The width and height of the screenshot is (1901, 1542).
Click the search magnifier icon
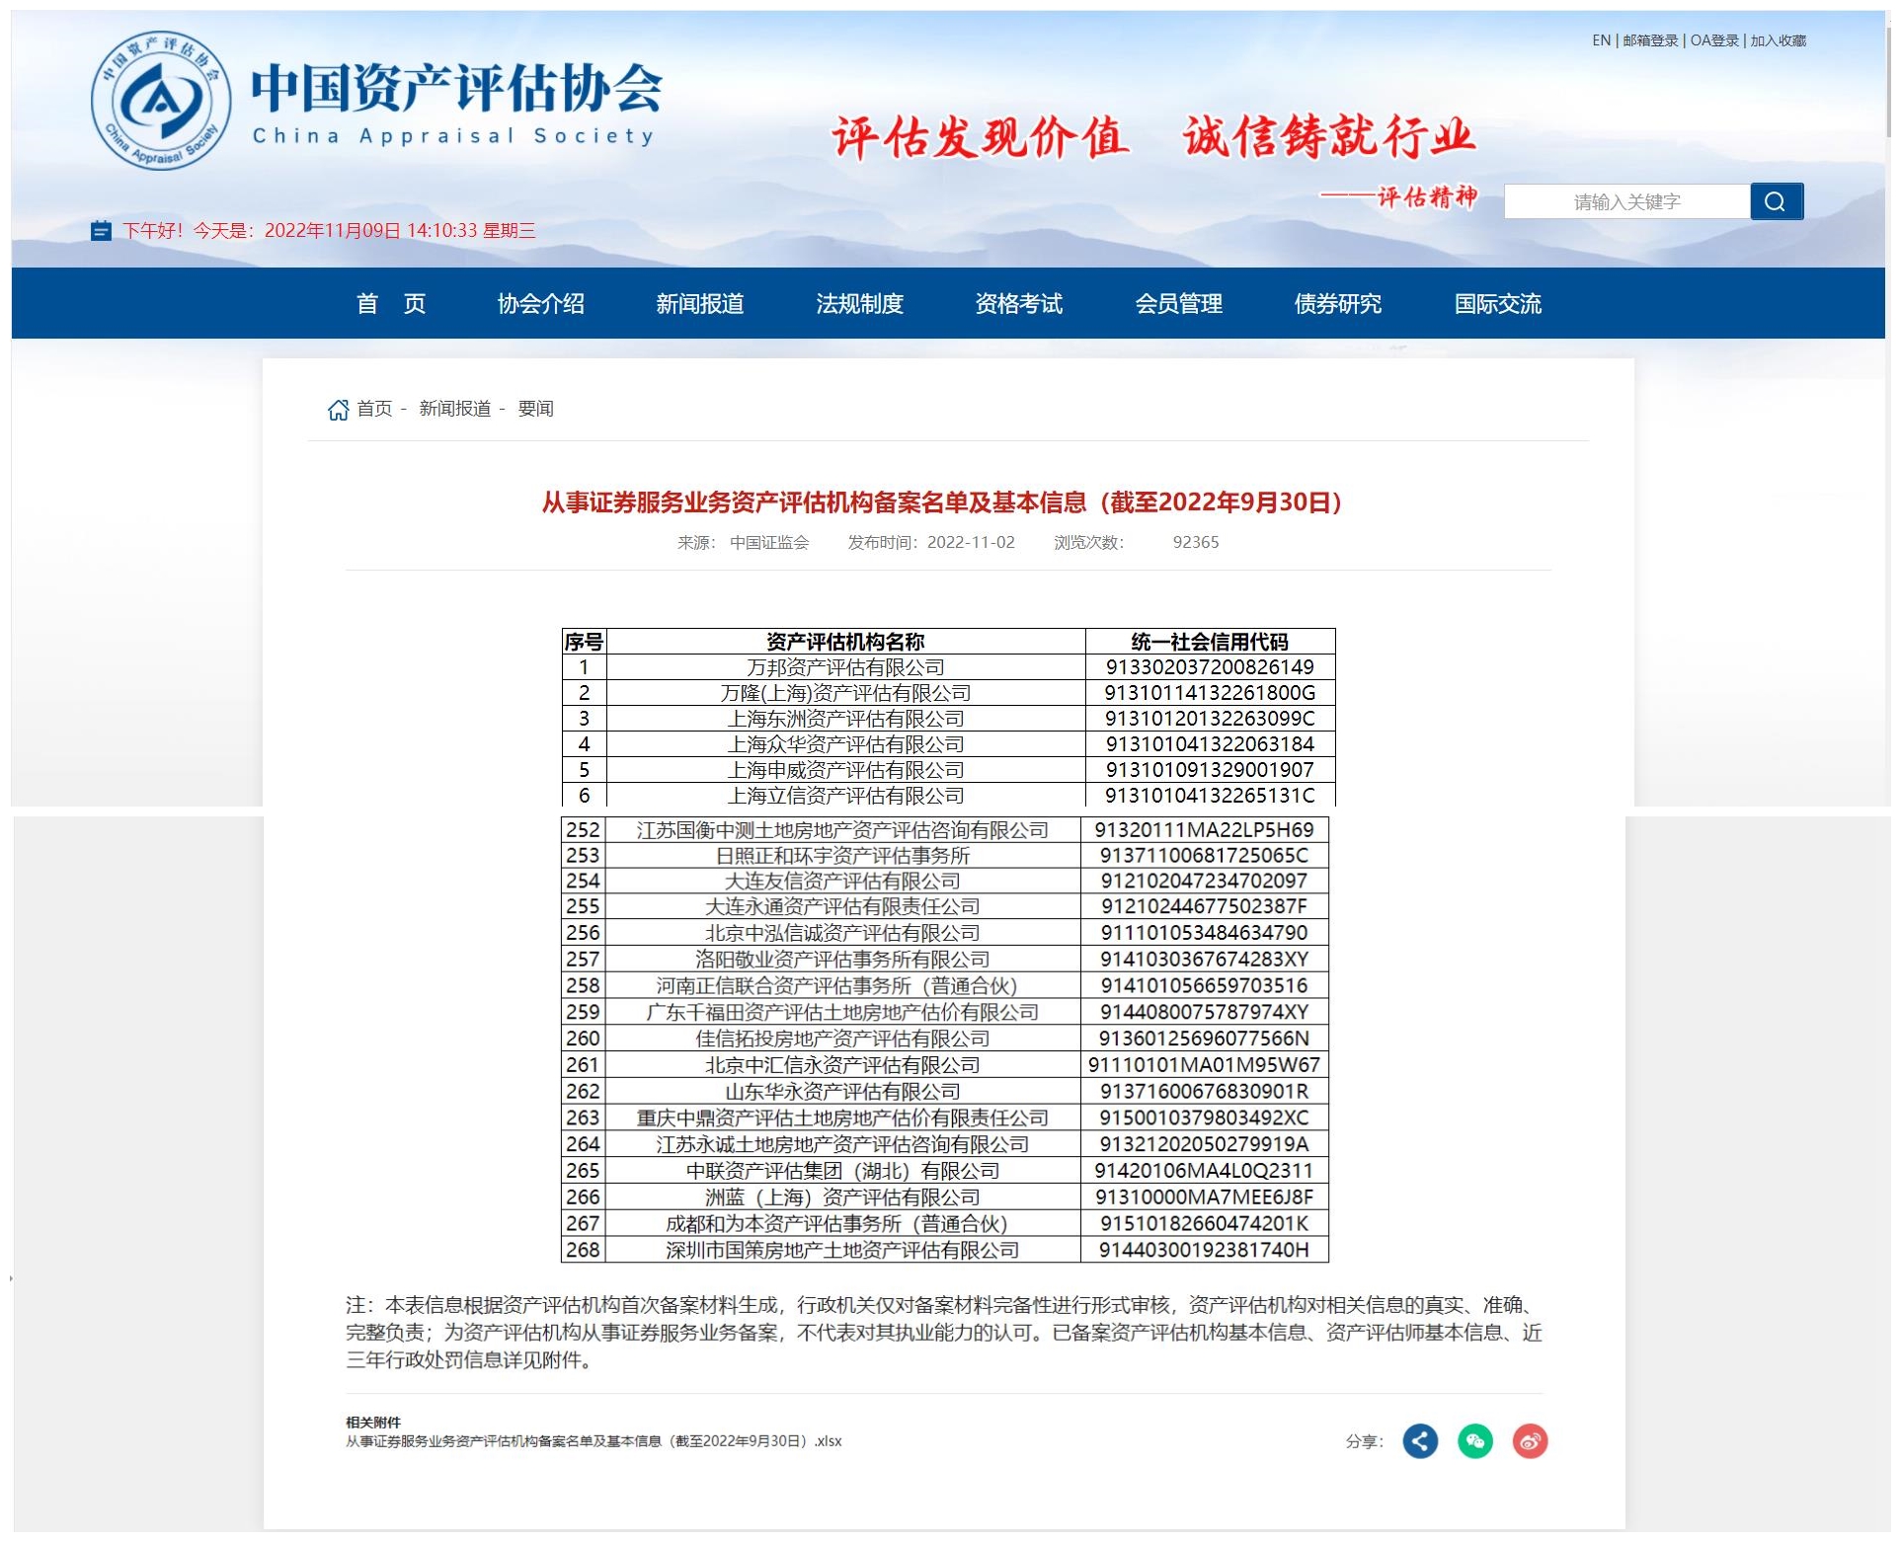point(1778,200)
